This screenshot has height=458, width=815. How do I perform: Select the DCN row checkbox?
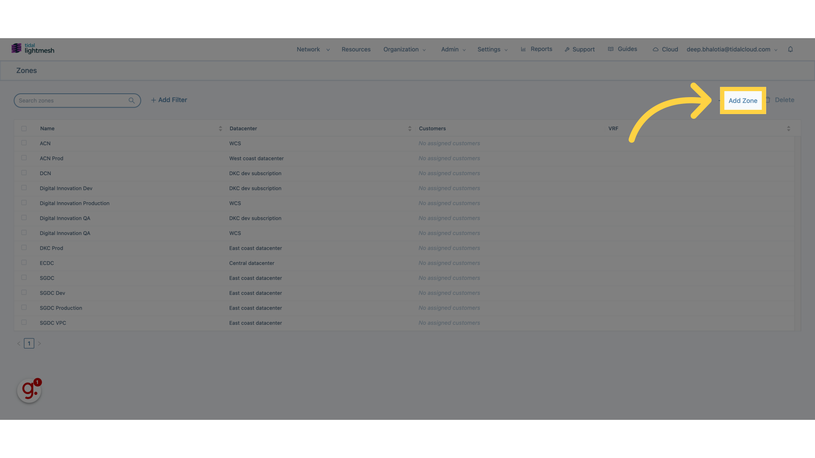(x=24, y=173)
